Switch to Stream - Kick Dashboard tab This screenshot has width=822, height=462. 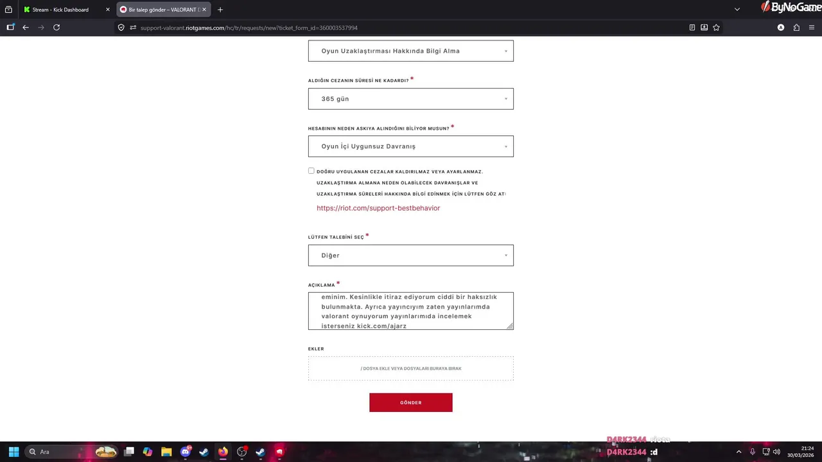click(x=66, y=10)
